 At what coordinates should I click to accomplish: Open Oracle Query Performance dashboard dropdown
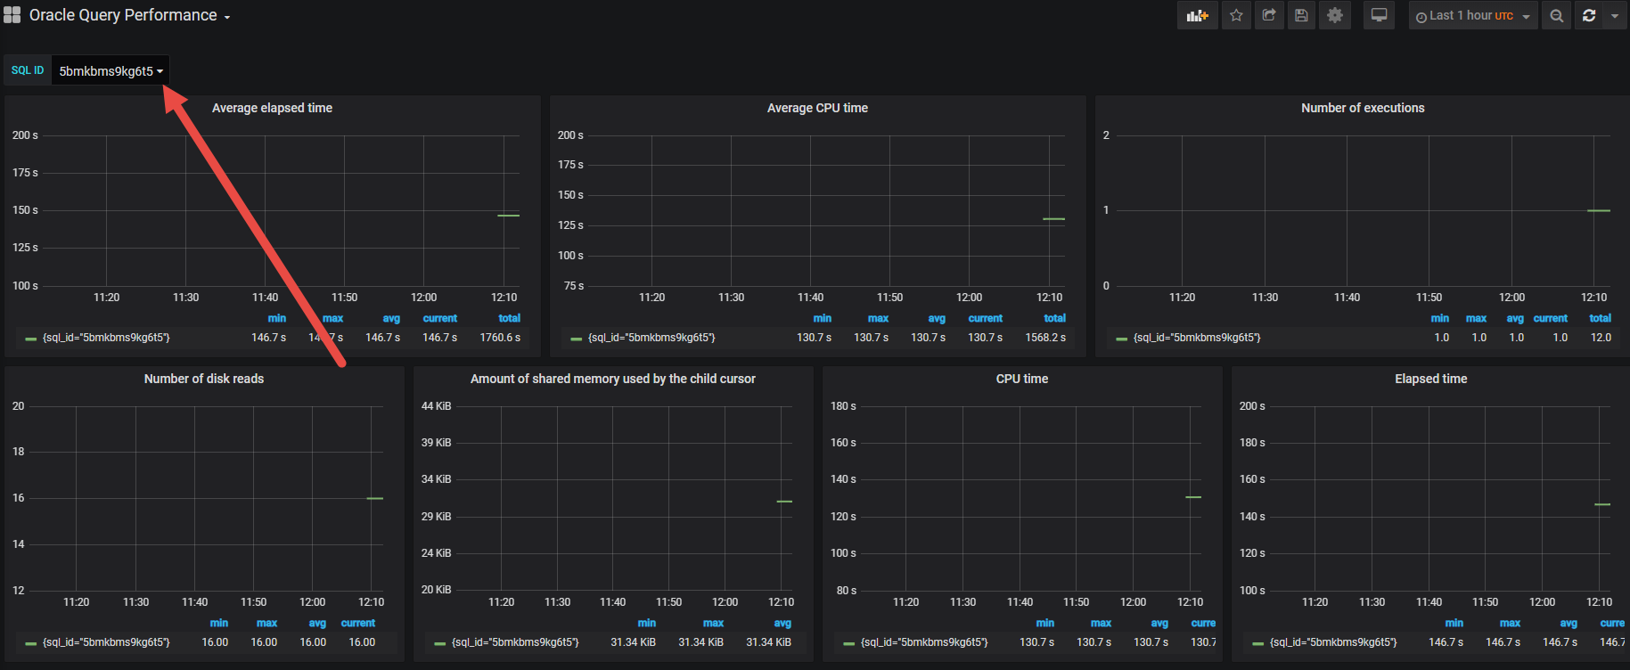tap(129, 15)
